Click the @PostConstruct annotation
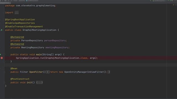This screenshot has height=99, width=177. [x=20, y=79]
